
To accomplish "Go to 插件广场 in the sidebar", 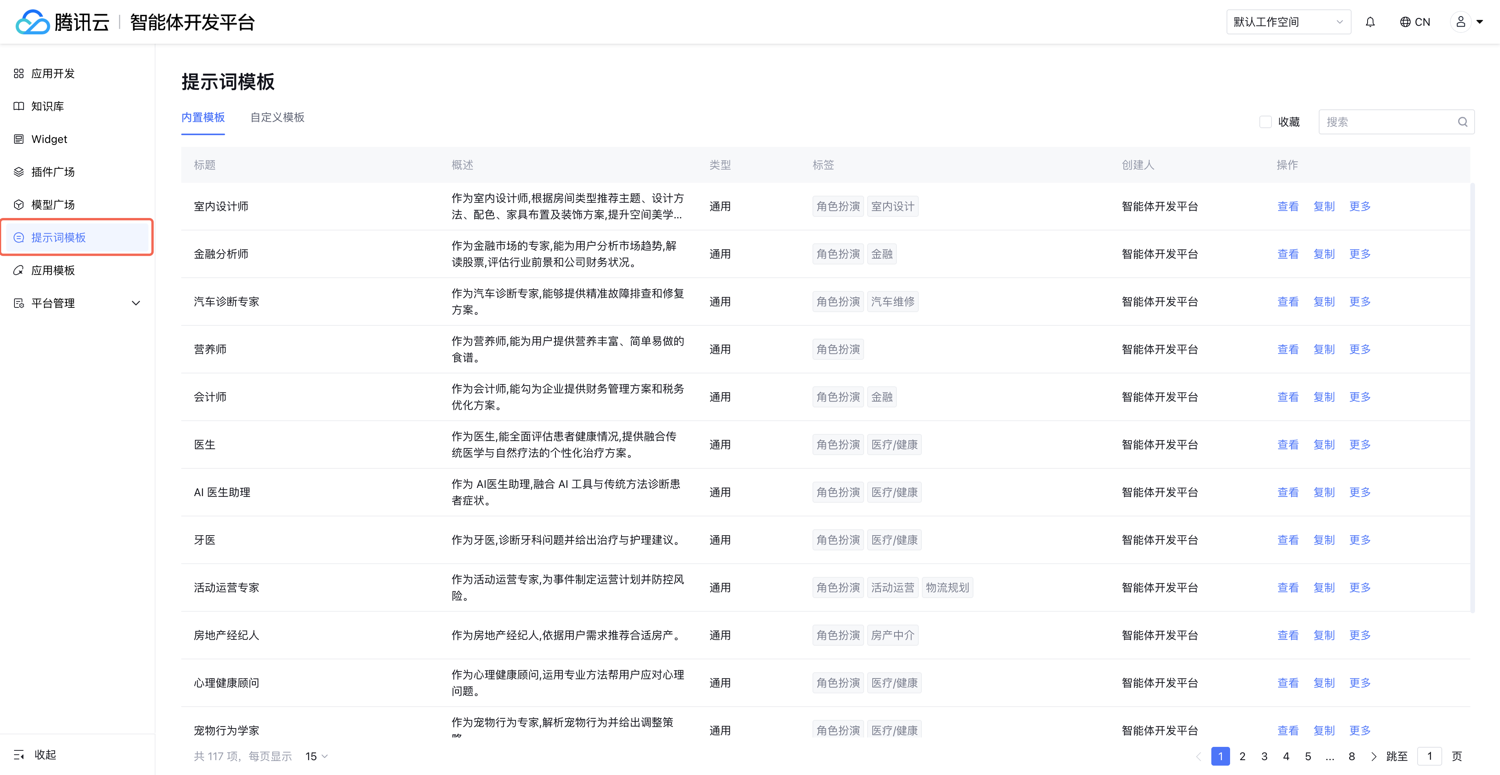I will pyautogui.click(x=53, y=172).
